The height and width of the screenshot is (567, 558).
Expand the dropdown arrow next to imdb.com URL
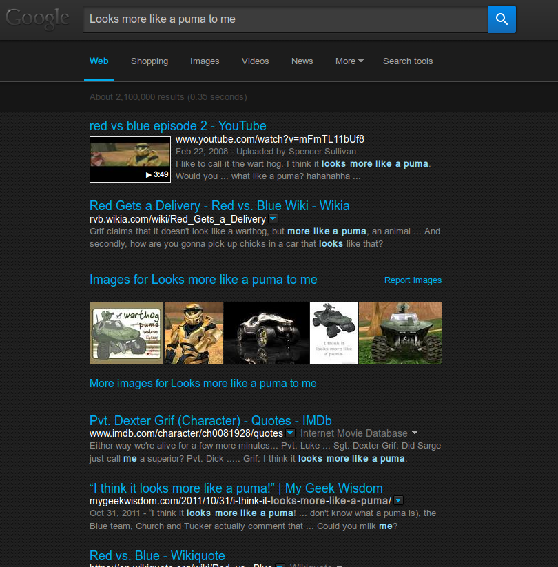(x=290, y=433)
